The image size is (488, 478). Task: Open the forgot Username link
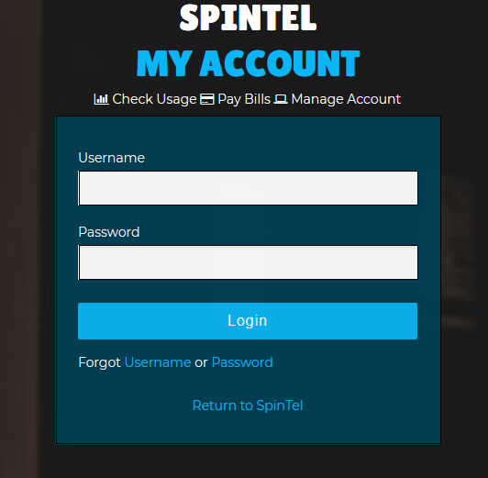pos(158,362)
